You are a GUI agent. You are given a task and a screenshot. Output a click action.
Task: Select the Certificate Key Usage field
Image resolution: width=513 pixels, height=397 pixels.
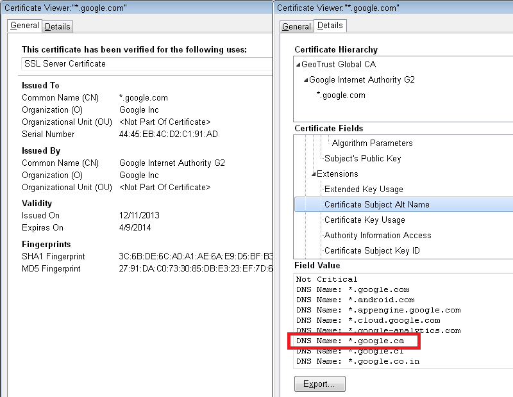coord(365,220)
